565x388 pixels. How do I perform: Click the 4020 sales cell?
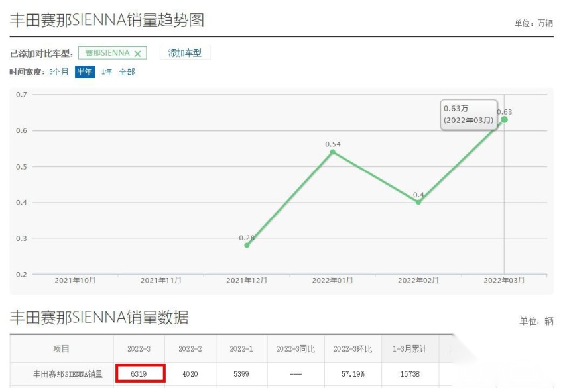coord(190,374)
